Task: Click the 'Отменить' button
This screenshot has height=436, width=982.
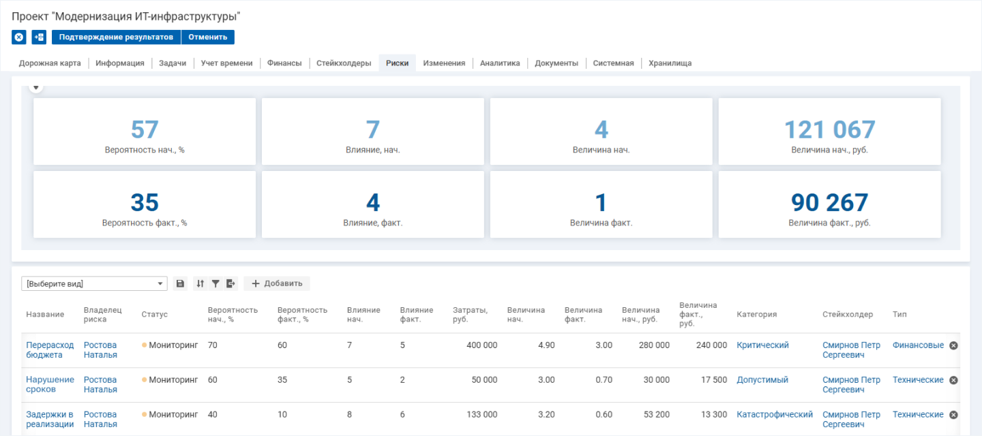Action: point(208,37)
